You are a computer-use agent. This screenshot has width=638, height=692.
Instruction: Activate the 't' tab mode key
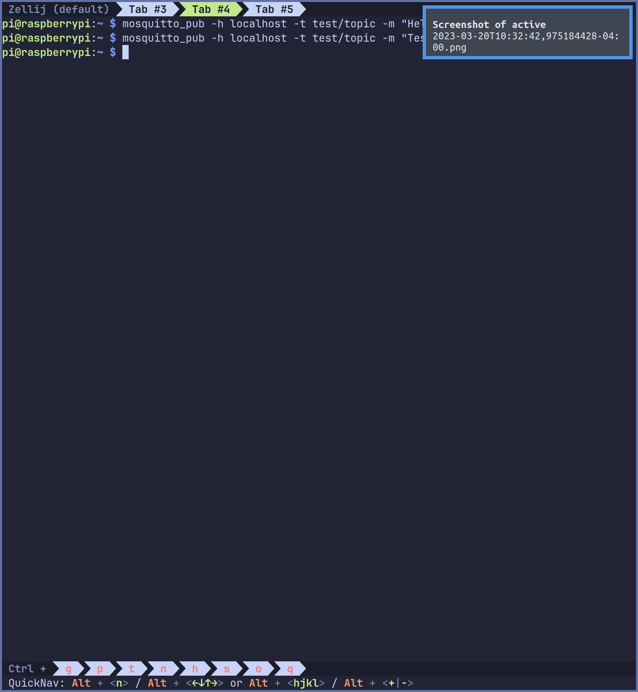tap(132, 669)
